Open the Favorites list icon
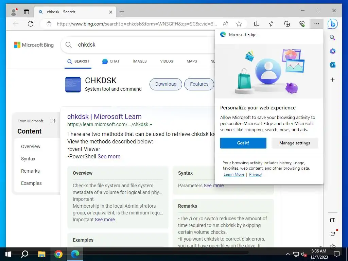The width and height of the screenshot is (348, 261). [272, 24]
